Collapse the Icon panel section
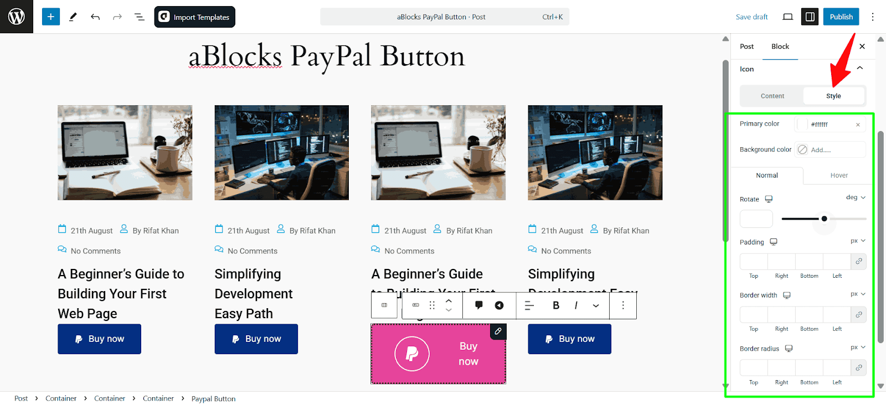Viewport: 886px width, 405px height. [x=860, y=68]
